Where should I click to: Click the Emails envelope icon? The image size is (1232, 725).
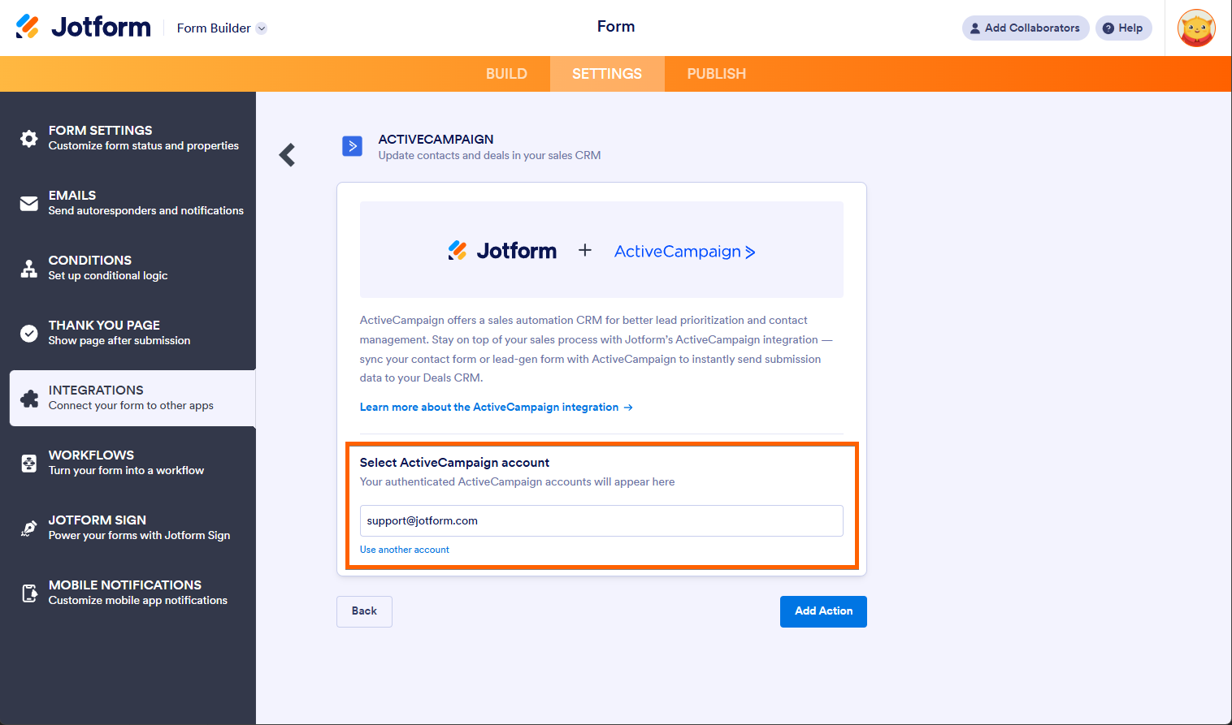(x=29, y=204)
